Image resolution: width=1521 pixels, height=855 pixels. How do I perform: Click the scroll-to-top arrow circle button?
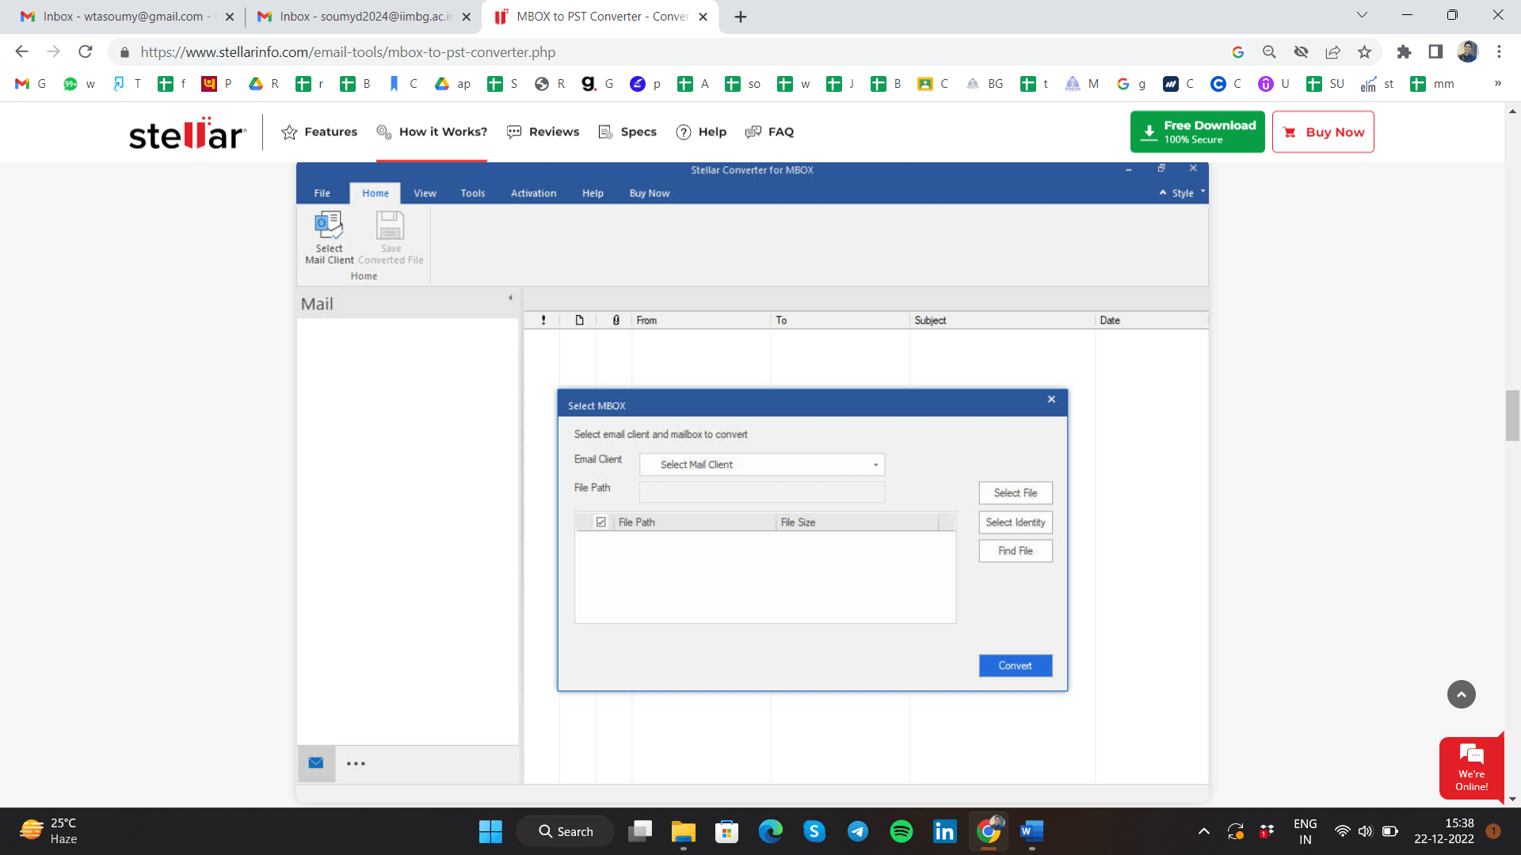point(1462,694)
